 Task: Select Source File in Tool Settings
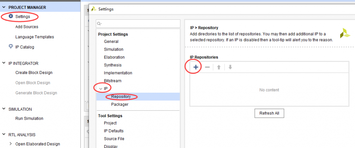pos(114,139)
